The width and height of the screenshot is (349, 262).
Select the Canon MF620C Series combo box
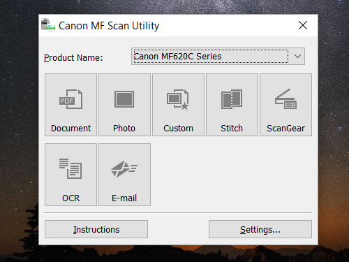[x=218, y=57]
